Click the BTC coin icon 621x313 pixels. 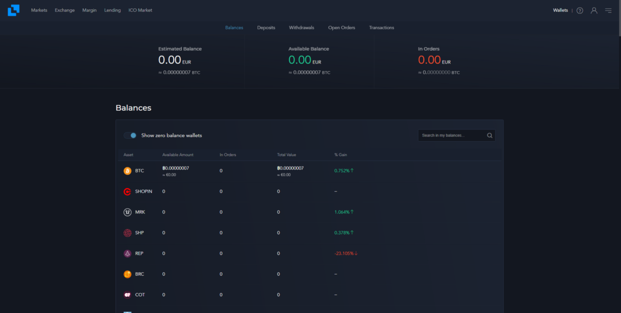[127, 171]
